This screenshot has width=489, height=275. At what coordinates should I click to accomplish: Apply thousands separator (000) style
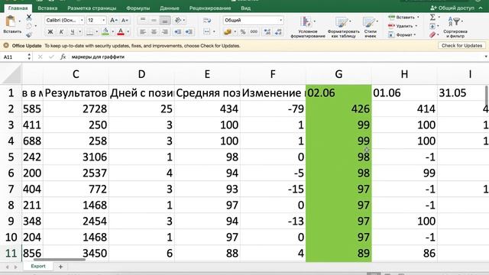pyautogui.click(x=254, y=31)
